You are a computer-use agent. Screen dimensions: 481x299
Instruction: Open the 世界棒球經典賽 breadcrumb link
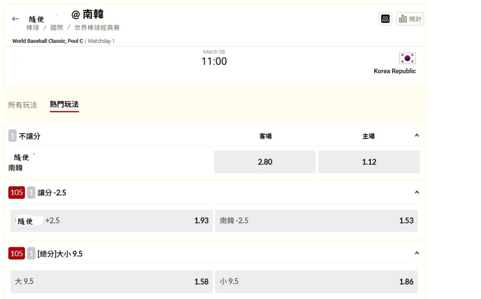point(97,28)
